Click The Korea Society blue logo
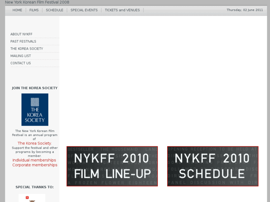This screenshot has height=202, width=270. 35,109
